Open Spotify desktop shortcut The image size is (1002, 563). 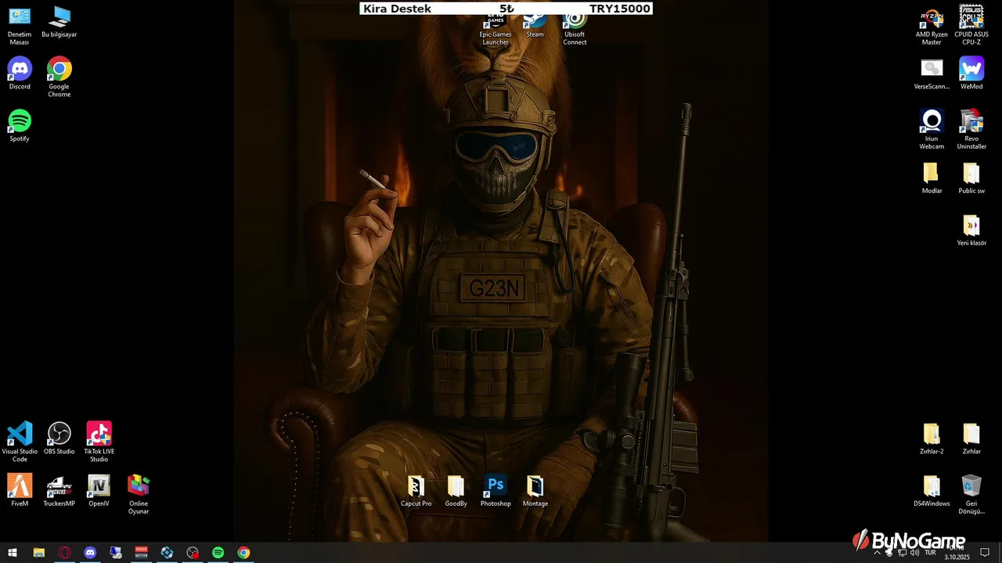20,126
